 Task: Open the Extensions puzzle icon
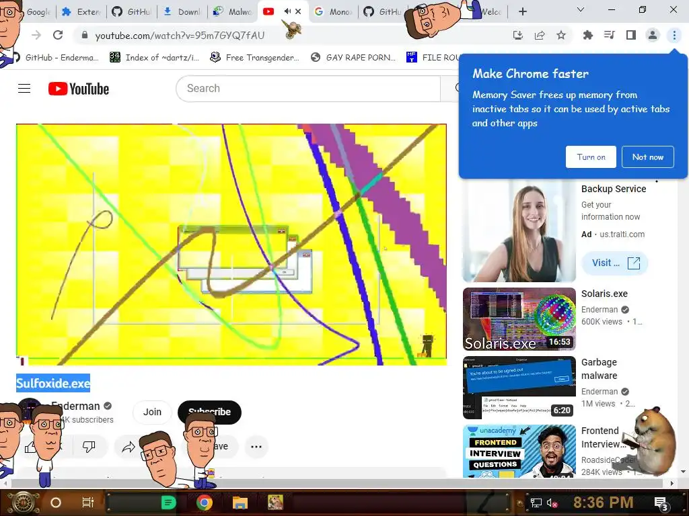click(588, 35)
